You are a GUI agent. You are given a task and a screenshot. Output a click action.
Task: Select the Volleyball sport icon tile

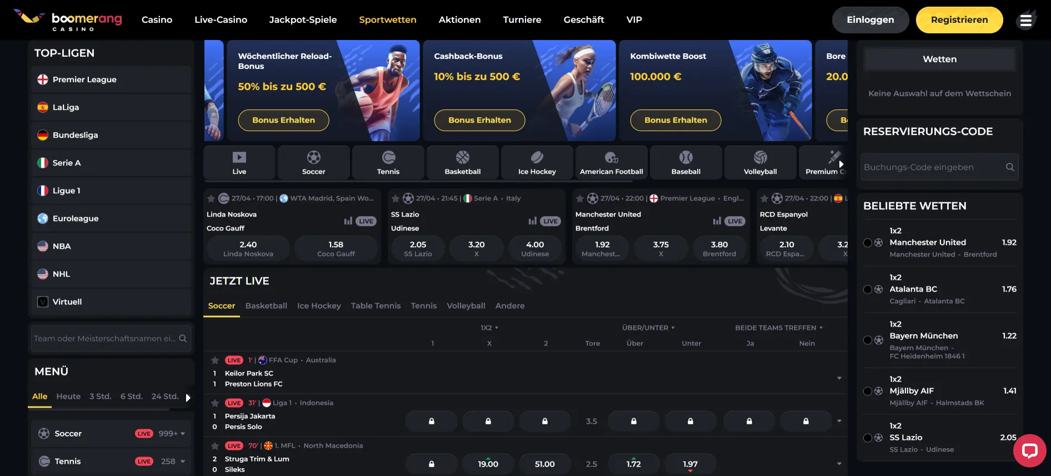[760, 162]
